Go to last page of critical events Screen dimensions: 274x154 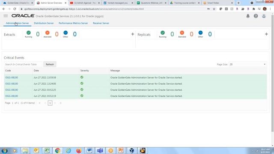(61, 103)
